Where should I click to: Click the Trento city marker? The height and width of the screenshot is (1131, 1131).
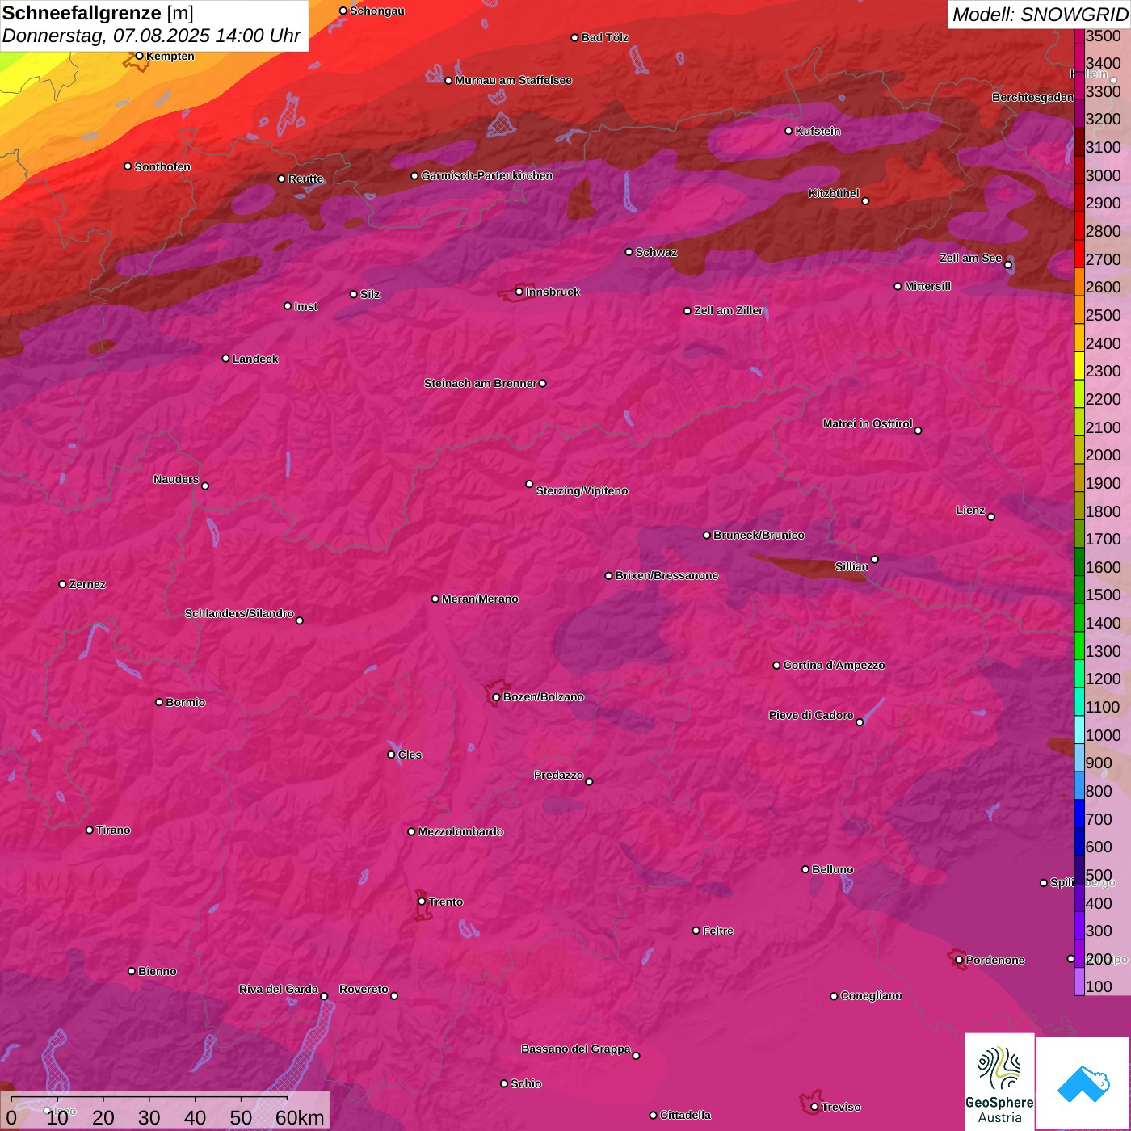pos(422,902)
